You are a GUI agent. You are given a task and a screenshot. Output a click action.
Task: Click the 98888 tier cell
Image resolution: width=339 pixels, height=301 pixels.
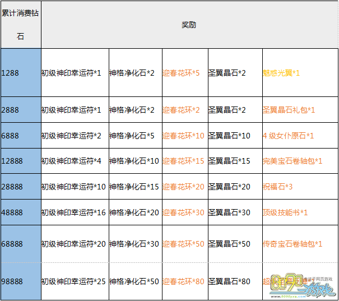pos(21,281)
